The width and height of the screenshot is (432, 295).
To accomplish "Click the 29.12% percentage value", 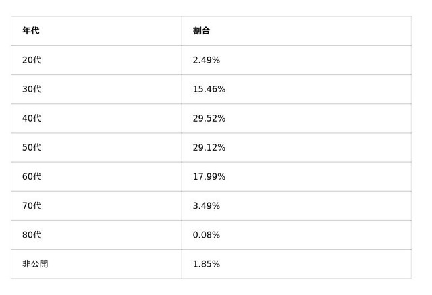I will pos(209,147).
